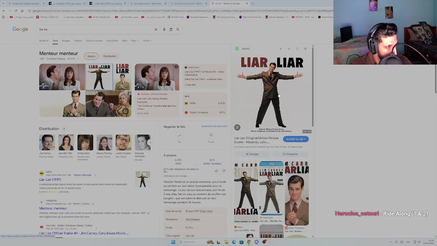Viewport: 437px width, 246px height.
Task: Expand Plus dropdown in search tabs
Action: (x=135, y=41)
